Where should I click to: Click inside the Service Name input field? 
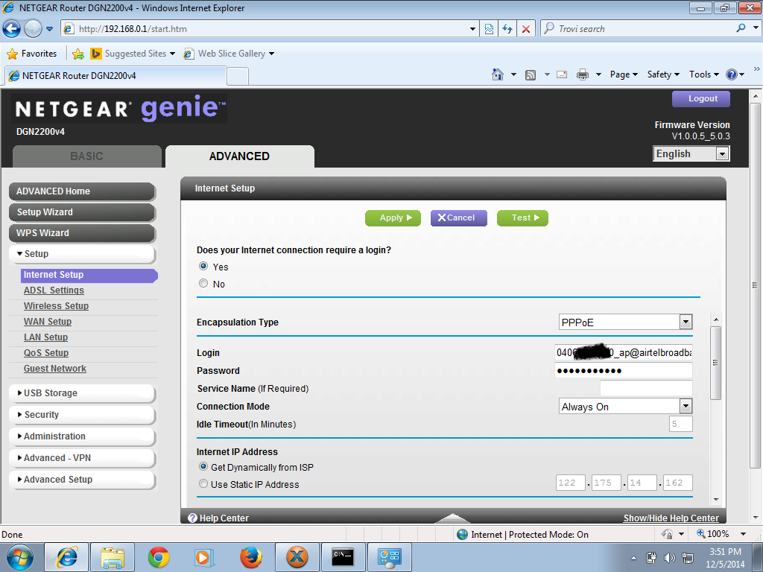click(645, 388)
